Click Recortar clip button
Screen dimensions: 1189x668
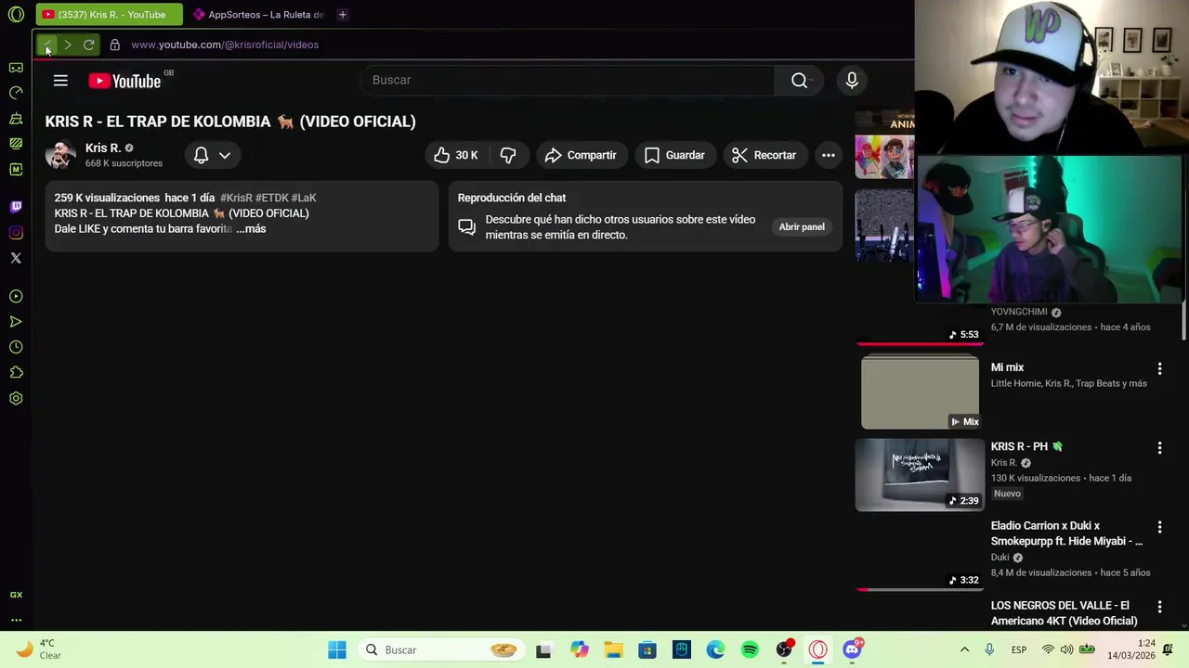pos(764,155)
